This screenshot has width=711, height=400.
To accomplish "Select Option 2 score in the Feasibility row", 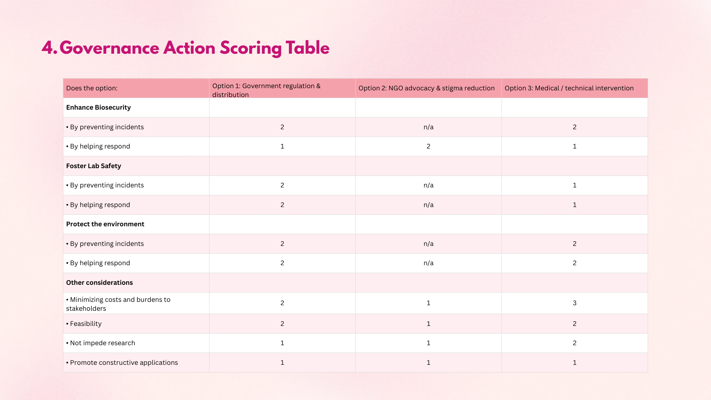I will coord(428,324).
